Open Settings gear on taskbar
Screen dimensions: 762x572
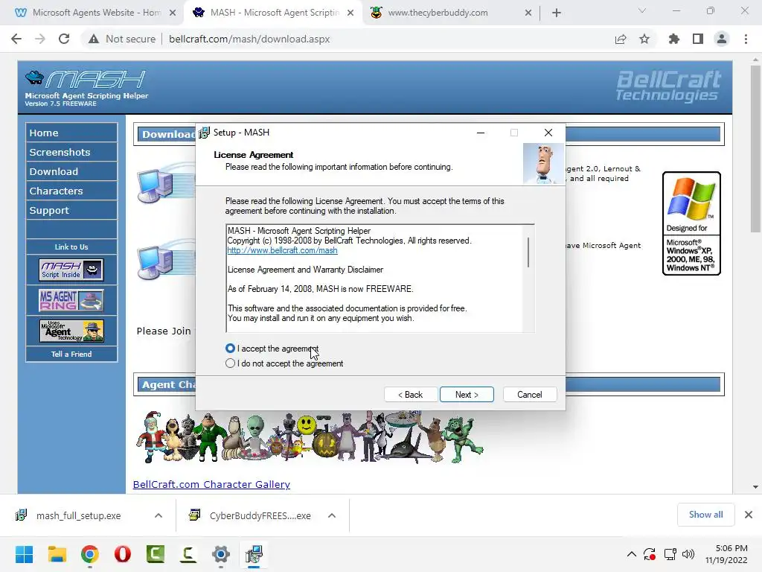[220, 554]
